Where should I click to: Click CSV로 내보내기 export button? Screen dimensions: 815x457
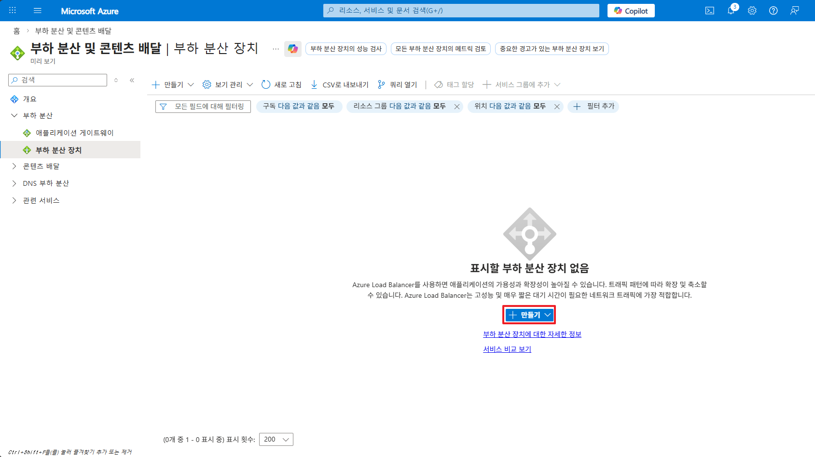(340, 85)
